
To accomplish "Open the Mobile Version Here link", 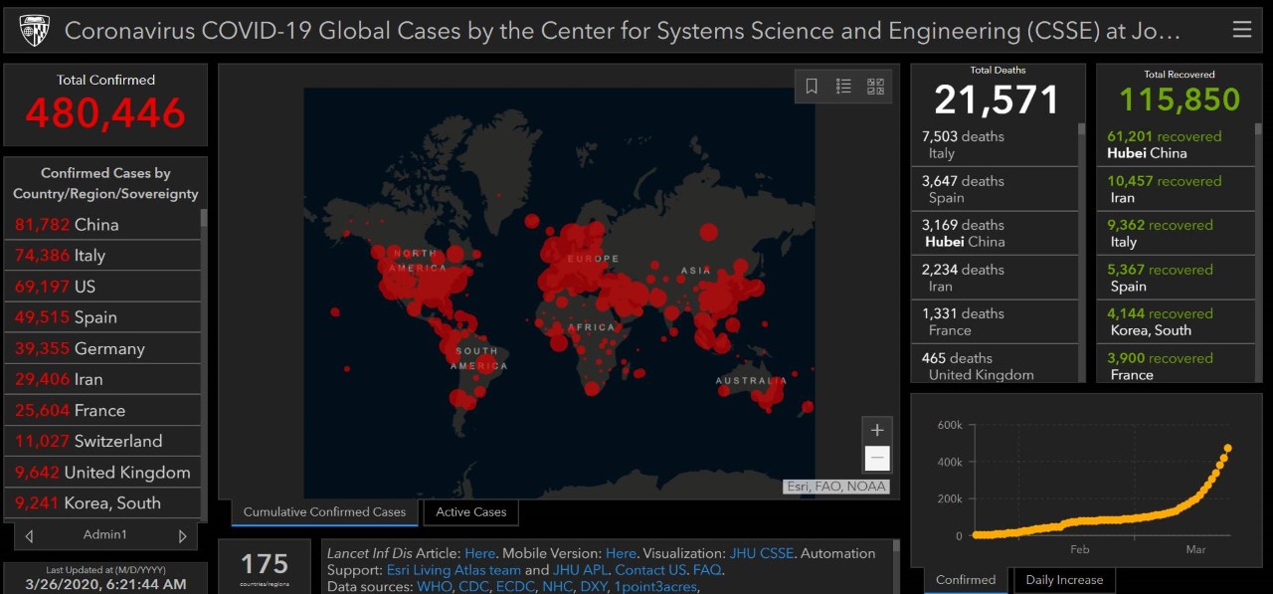I will pyautogui.click(x=621, y=553).
